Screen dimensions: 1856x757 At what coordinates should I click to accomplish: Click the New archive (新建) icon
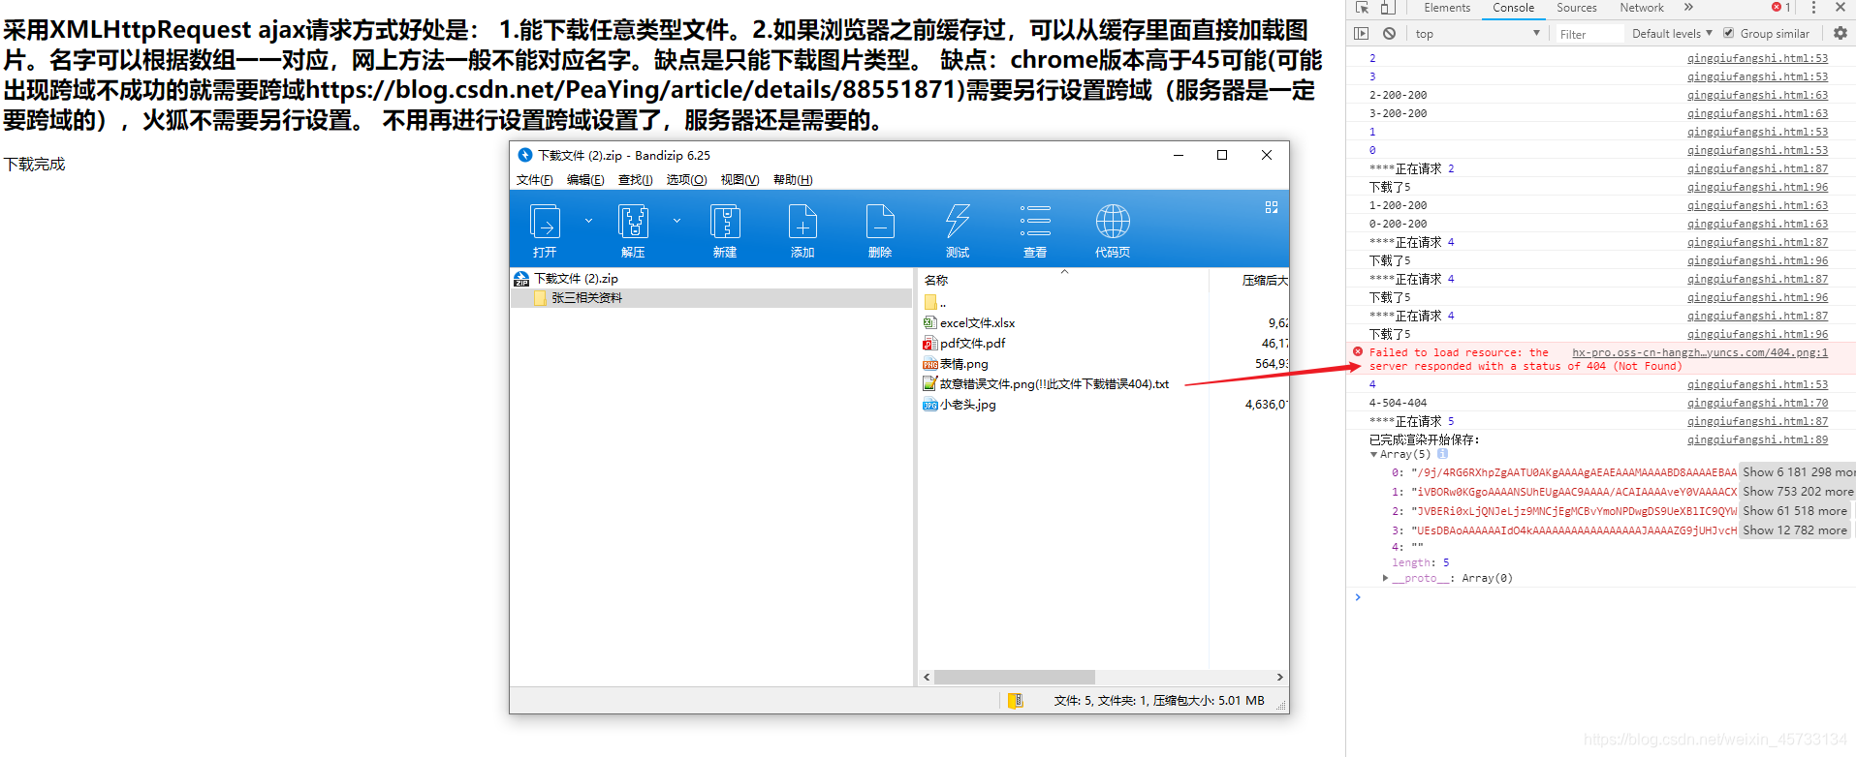coord(725,230)
